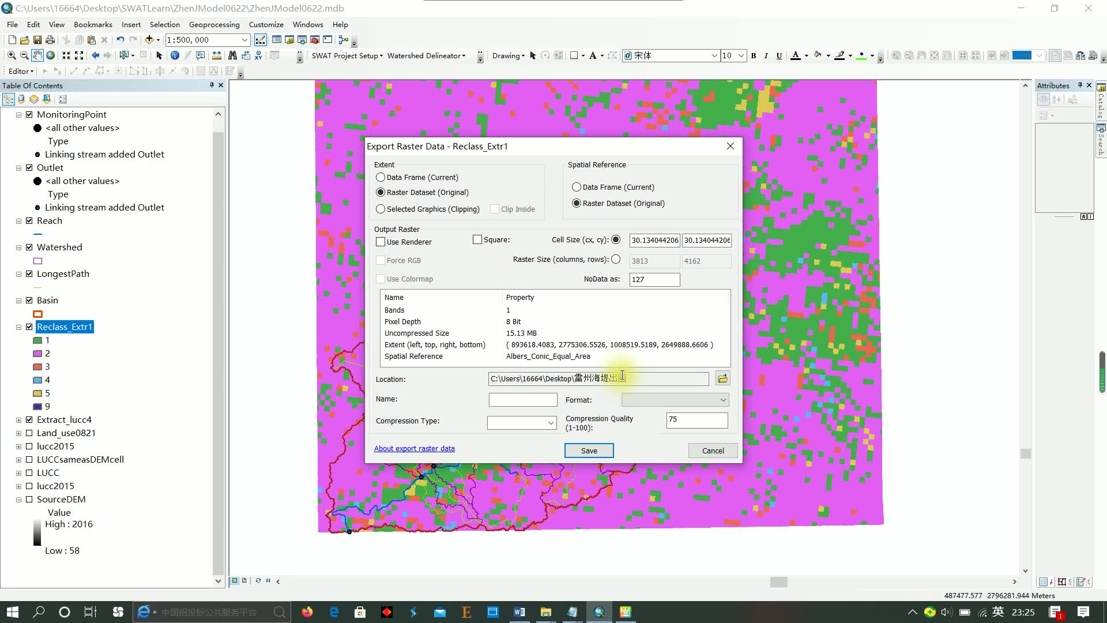Select the Zoom In tool
The image size is (1107, 623).
point(11,55)
